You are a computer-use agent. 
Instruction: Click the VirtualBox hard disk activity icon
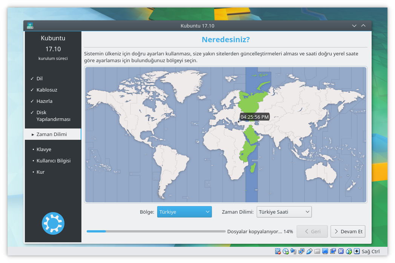[x=278, y=251]
